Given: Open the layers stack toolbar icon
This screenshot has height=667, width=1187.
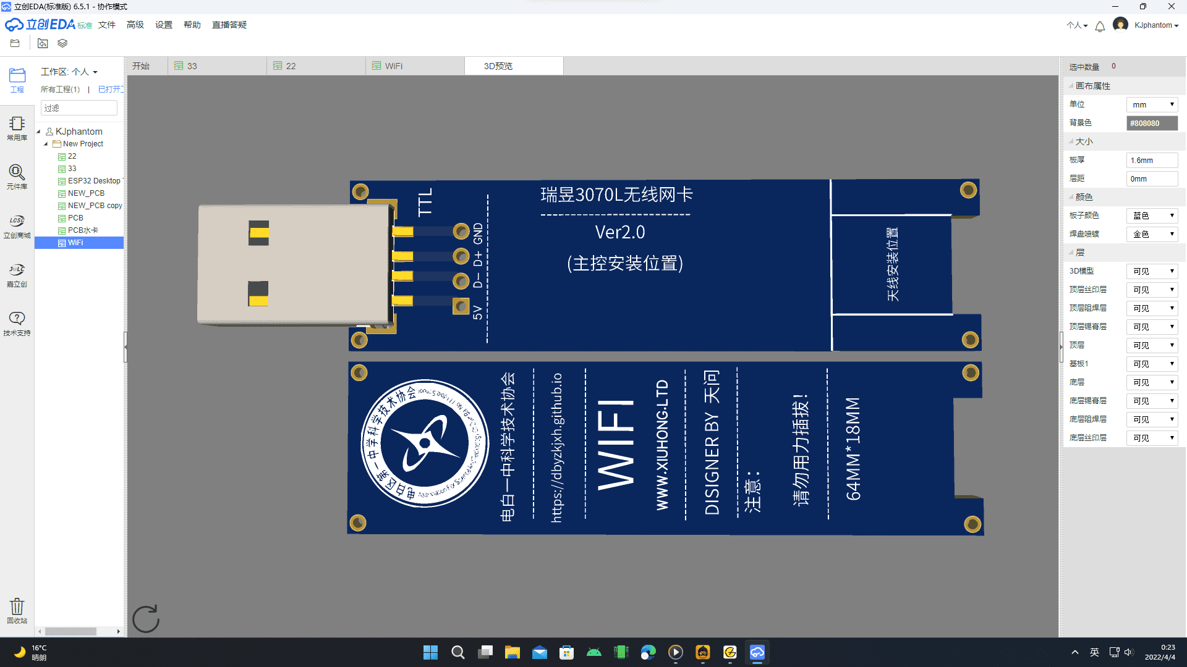Looking at the screenshot, I should pos(62,43).
